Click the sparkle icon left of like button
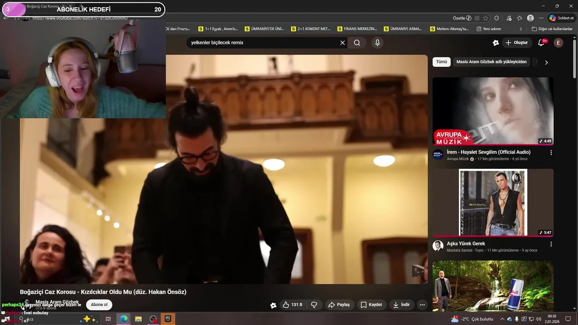This screenshot has height=325, width=578. click(x=273, y=305)
